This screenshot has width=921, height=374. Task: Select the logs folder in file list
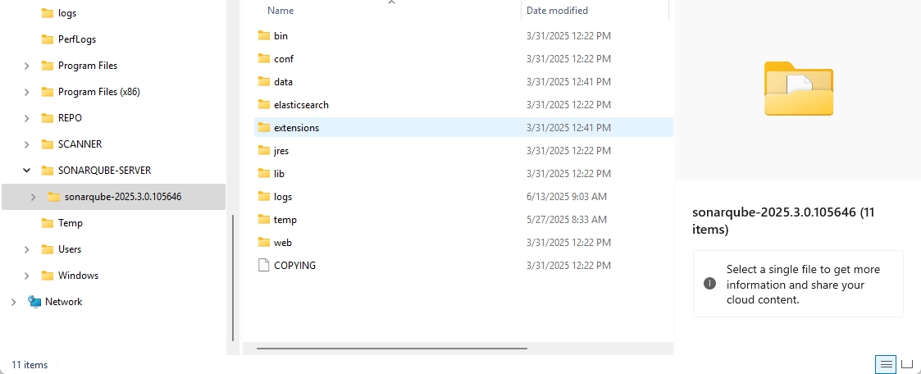[x=282, y=197]
